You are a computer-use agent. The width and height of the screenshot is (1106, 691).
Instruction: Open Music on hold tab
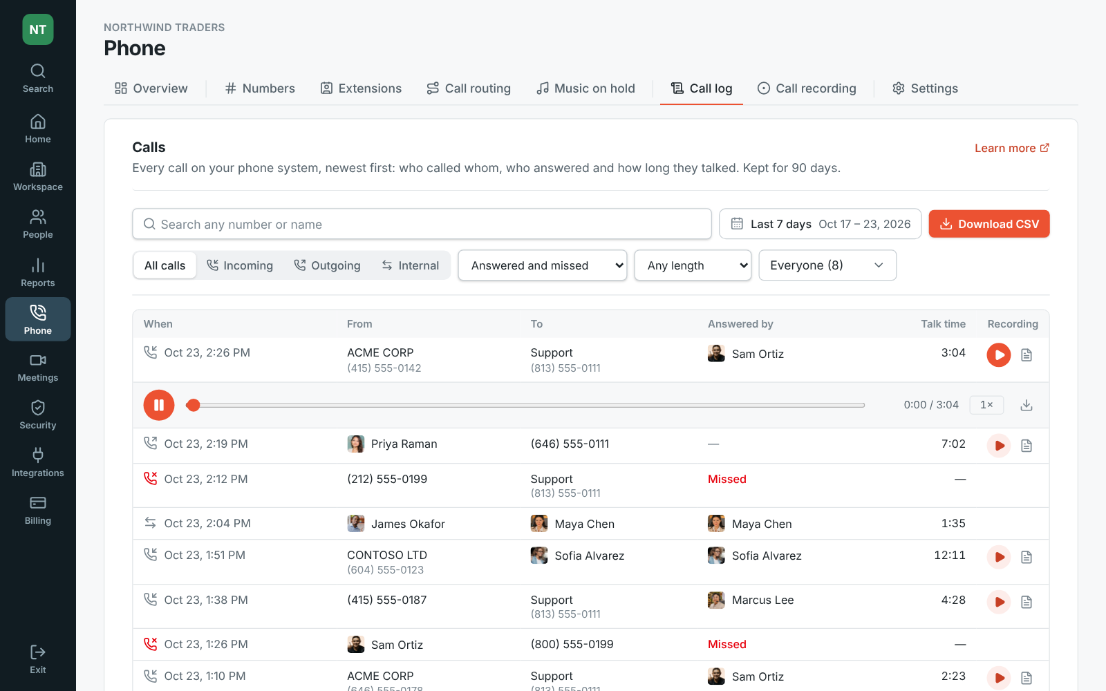click(x=585, y=88)
